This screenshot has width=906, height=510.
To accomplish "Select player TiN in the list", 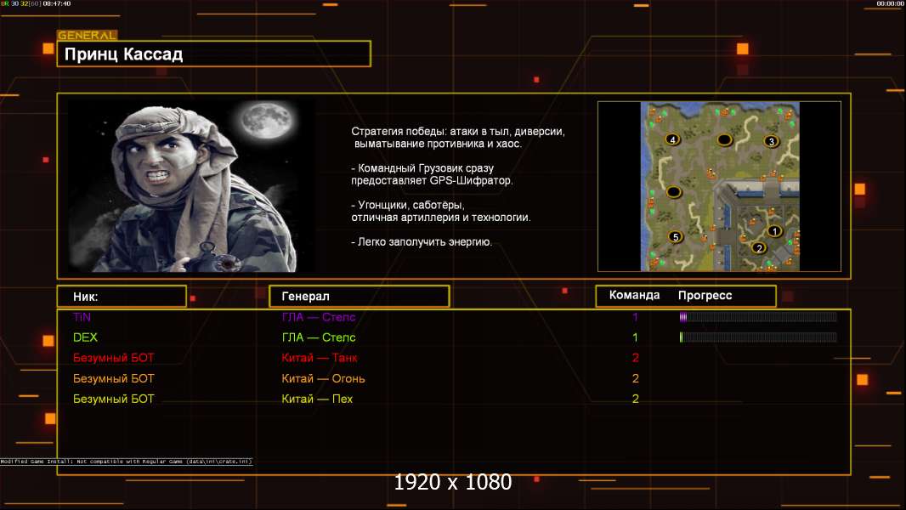I will pyautogui.click(x=82, y=317).
